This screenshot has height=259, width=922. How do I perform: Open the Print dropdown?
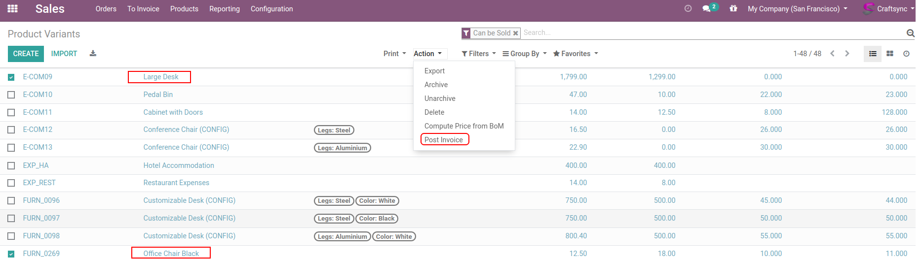tap(394, 54)
